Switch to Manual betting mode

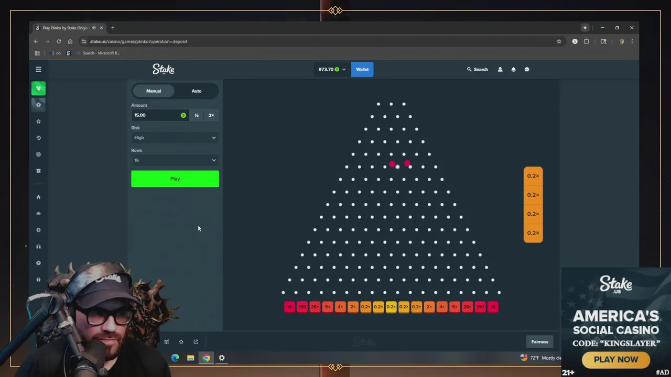[154, 91]
